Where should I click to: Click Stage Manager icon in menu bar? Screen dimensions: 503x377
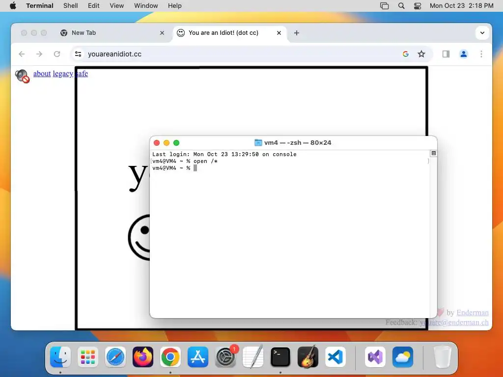tap(384, 6)
